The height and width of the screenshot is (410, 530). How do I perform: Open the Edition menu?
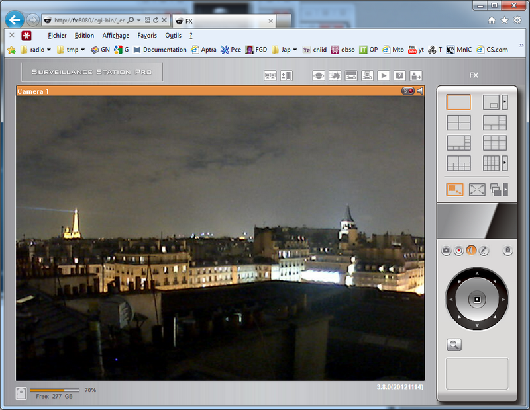click(x=84, y=36)
